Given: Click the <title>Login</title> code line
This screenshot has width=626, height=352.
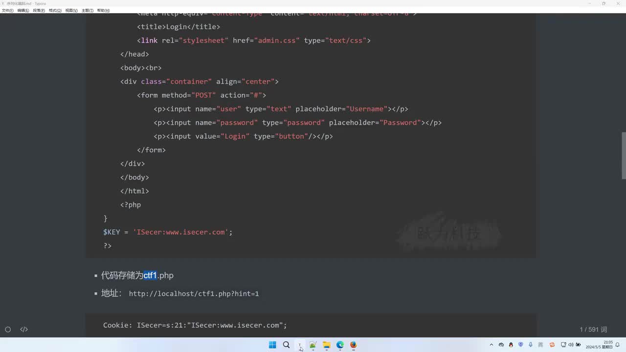Looking at the screenshot, I should (x=179, y=27).
